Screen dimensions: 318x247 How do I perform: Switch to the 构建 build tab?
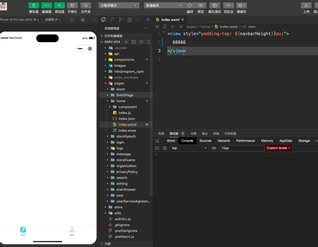coord(161,134)
